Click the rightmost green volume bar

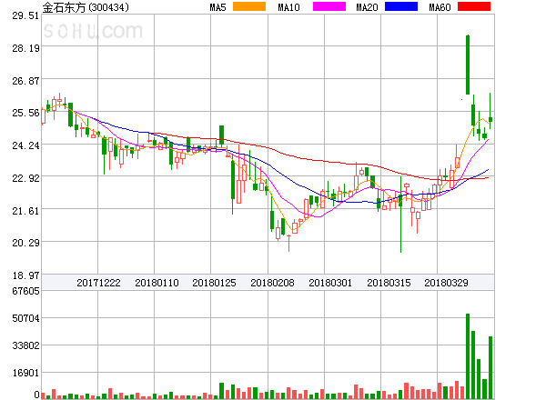490,367
